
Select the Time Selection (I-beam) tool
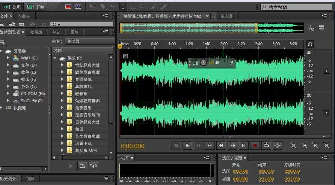123,7
